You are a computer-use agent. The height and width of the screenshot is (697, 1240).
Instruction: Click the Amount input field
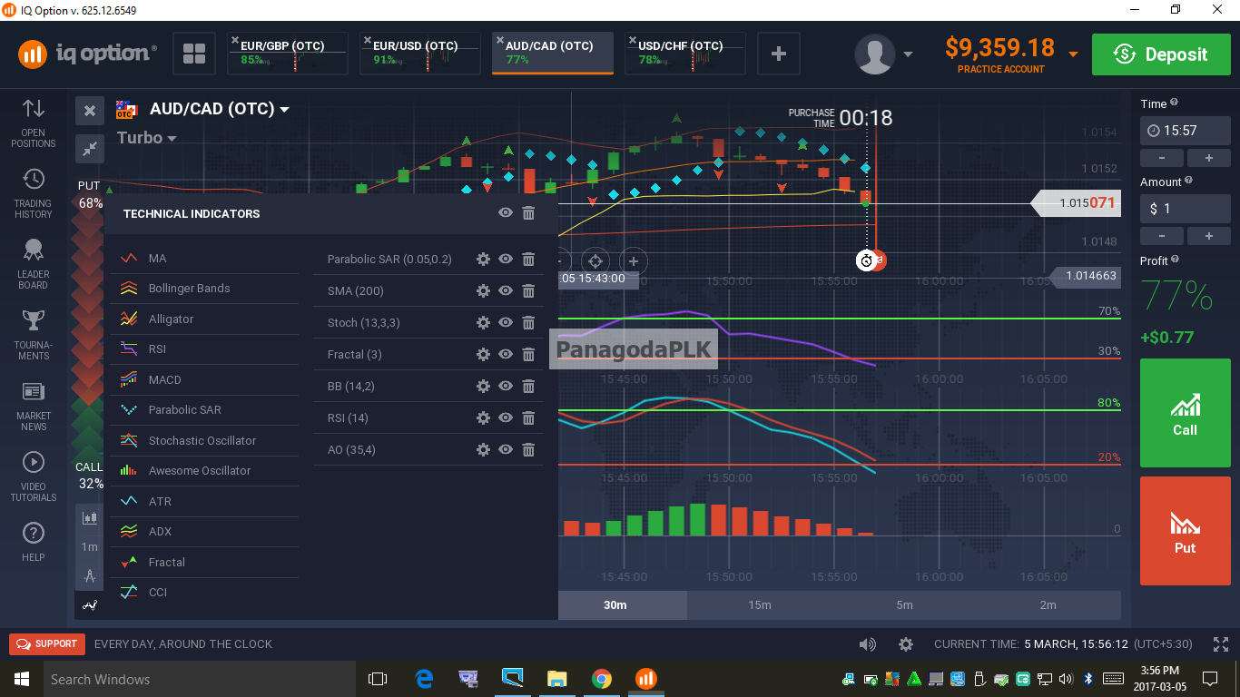click(x=1185, y=209)
